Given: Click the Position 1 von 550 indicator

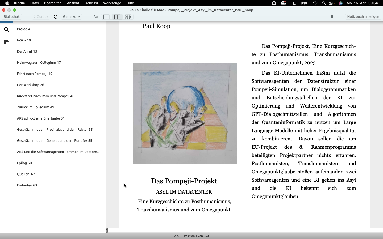Looking at the screenshot, I should pyautogui.click(x=196, y=236).
